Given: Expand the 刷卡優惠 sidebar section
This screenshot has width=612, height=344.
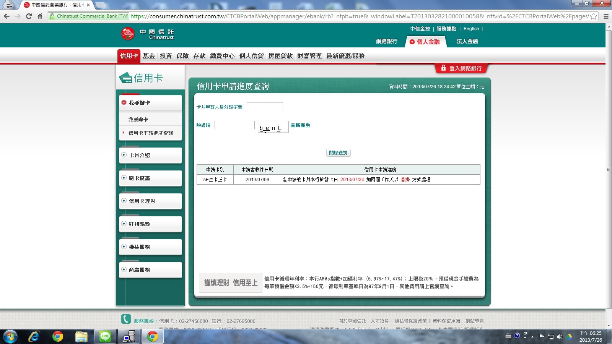Looking at the screenshot, I should pyautogui.click(x=150, y=178).
